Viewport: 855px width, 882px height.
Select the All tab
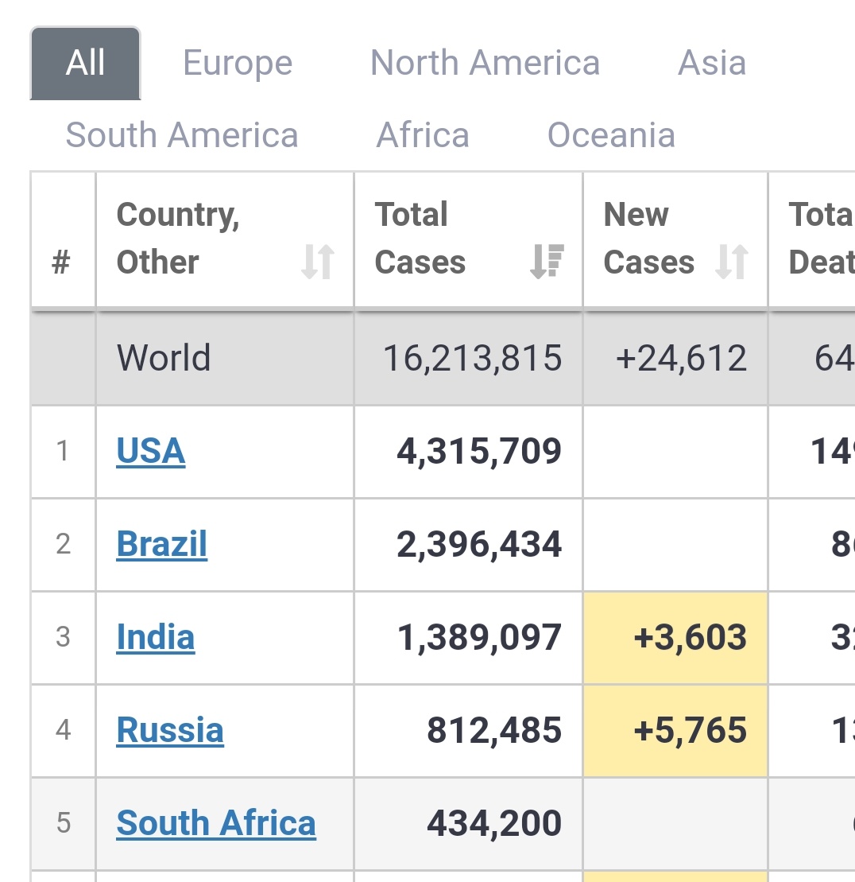pyautogui.click(x=86, y=63)
